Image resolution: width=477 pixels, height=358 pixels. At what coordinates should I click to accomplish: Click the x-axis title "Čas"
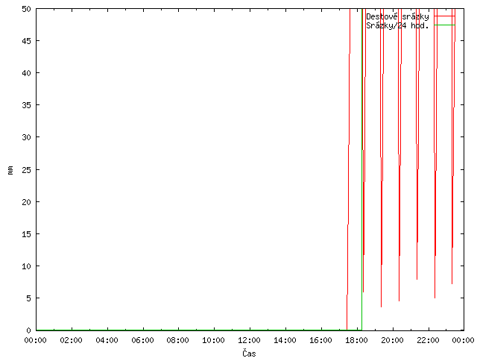click(x=249, y=353)
